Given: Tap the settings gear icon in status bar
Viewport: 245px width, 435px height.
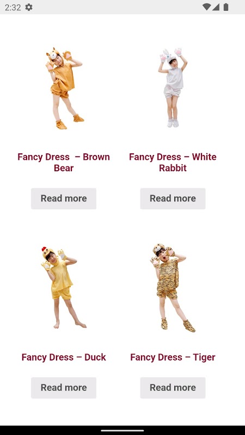Looking at the screenshot, I should coord(29,7).
